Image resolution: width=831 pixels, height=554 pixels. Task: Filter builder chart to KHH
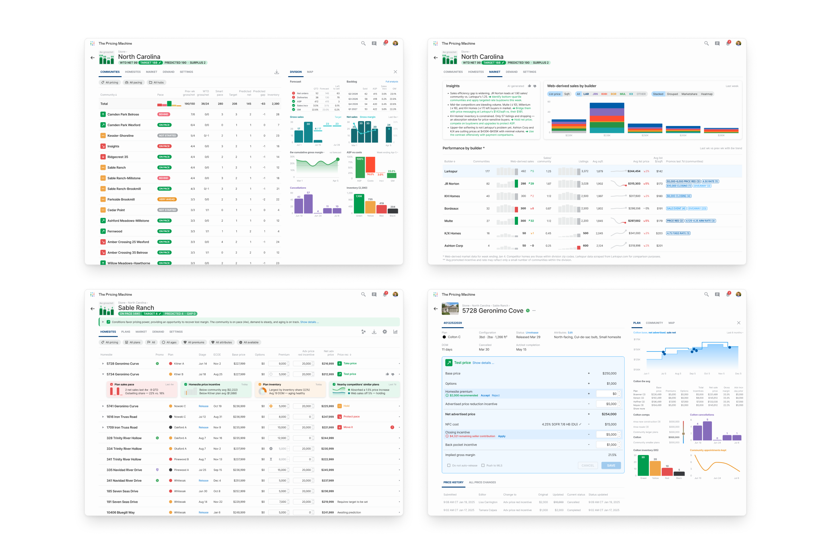(x=604, y=94)
